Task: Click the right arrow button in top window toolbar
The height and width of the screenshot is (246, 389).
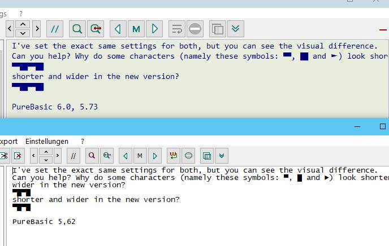Action: (37, 29)
